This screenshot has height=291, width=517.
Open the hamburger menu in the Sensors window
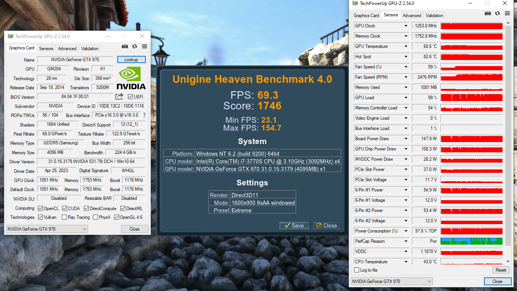coord(508,14)
